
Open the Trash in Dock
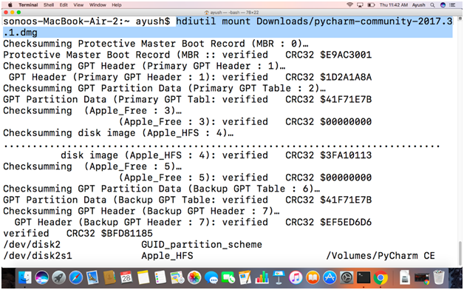pos(439,277)
